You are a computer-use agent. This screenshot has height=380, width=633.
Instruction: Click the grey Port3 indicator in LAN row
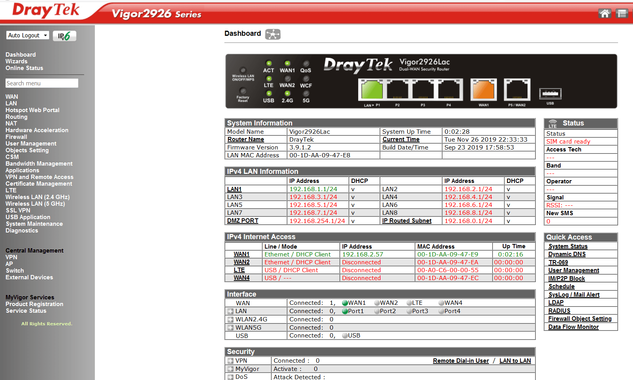409,311
